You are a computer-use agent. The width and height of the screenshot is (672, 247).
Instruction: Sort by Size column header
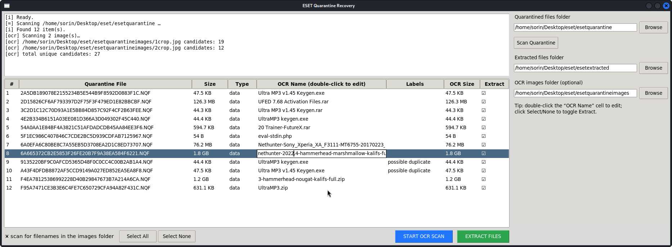(210, 84)
